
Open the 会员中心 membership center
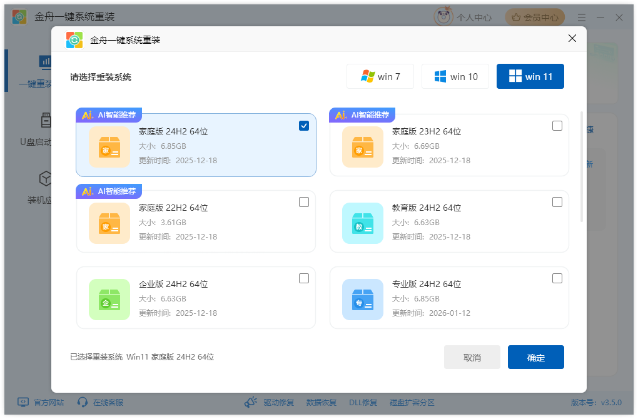pos(535,17)
